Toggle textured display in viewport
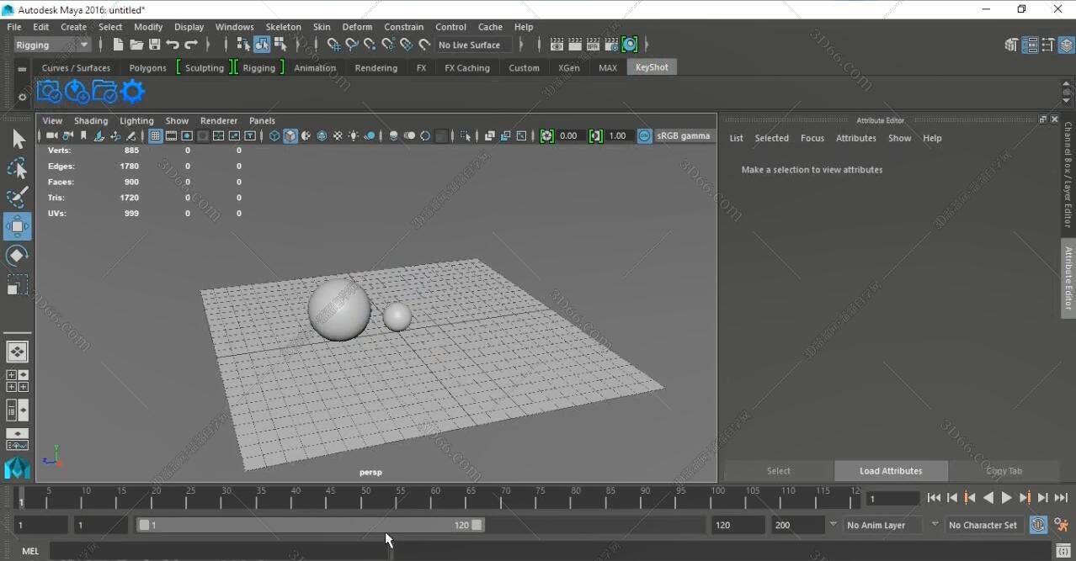Image resolution: width=1076 pixels, height=561 pixels. 338,135
